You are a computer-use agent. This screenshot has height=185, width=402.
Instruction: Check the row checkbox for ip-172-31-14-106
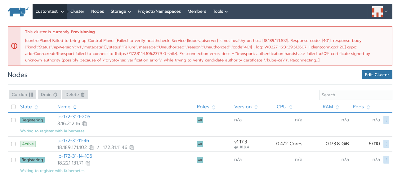pos(13,160)
